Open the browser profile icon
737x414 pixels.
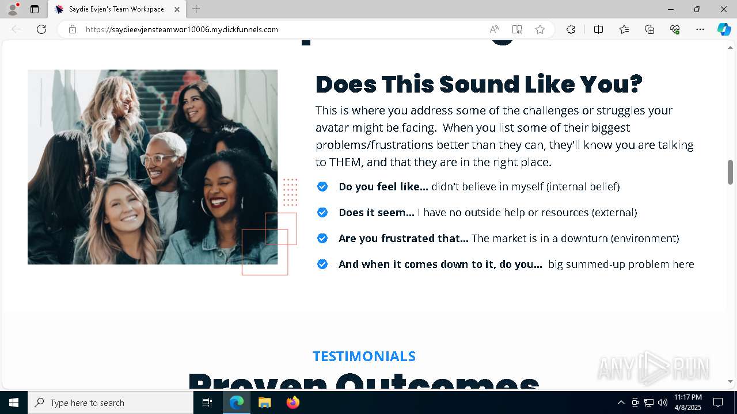(x=13, y=9)
